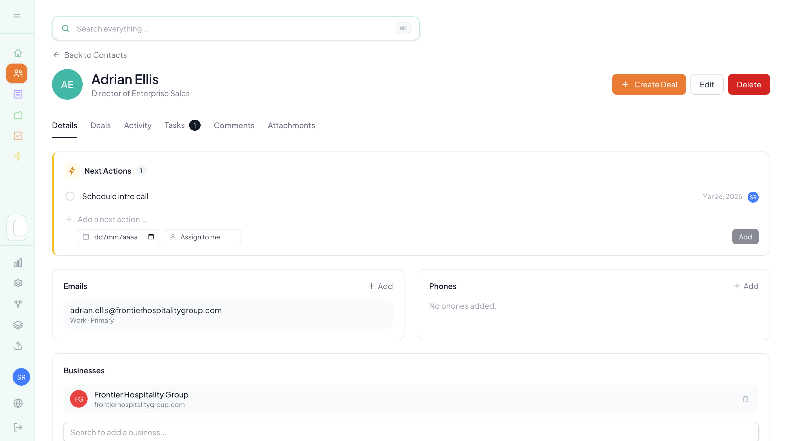Click the globe icon near sidebar bottom
786x441 pixels.
click(18, 403)
